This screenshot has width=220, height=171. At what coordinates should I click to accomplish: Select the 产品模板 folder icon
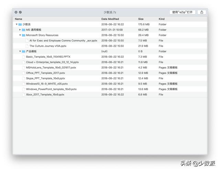24,51
